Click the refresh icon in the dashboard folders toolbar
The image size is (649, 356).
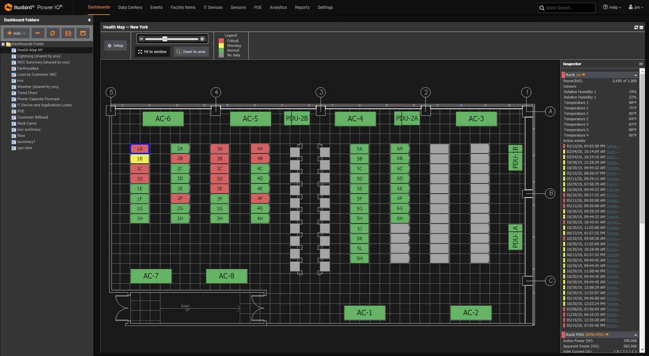53,33
